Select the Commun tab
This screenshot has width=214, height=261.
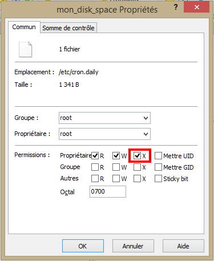[x=24, y=27]
